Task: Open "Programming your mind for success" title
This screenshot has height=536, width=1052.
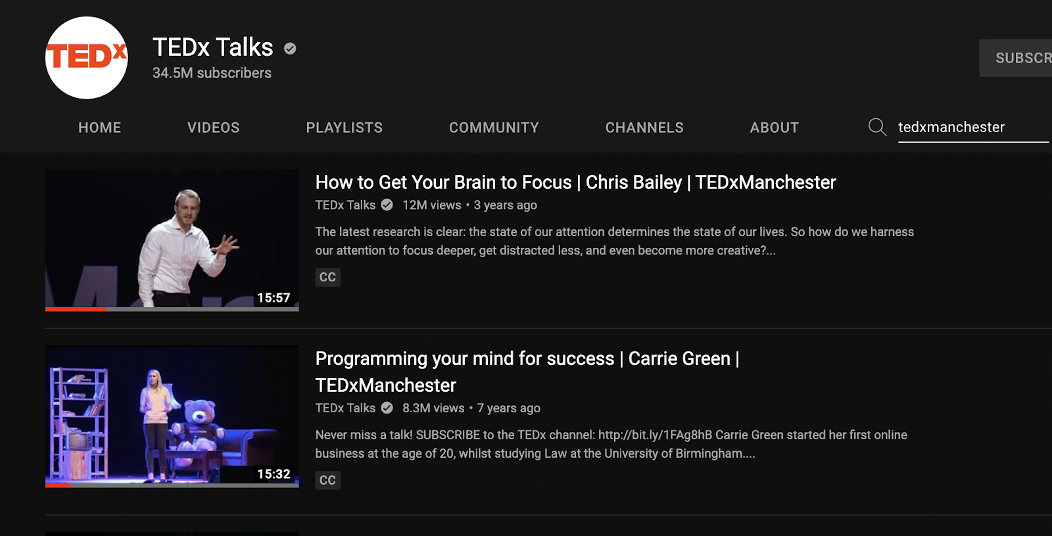Action: click(527, 372)
